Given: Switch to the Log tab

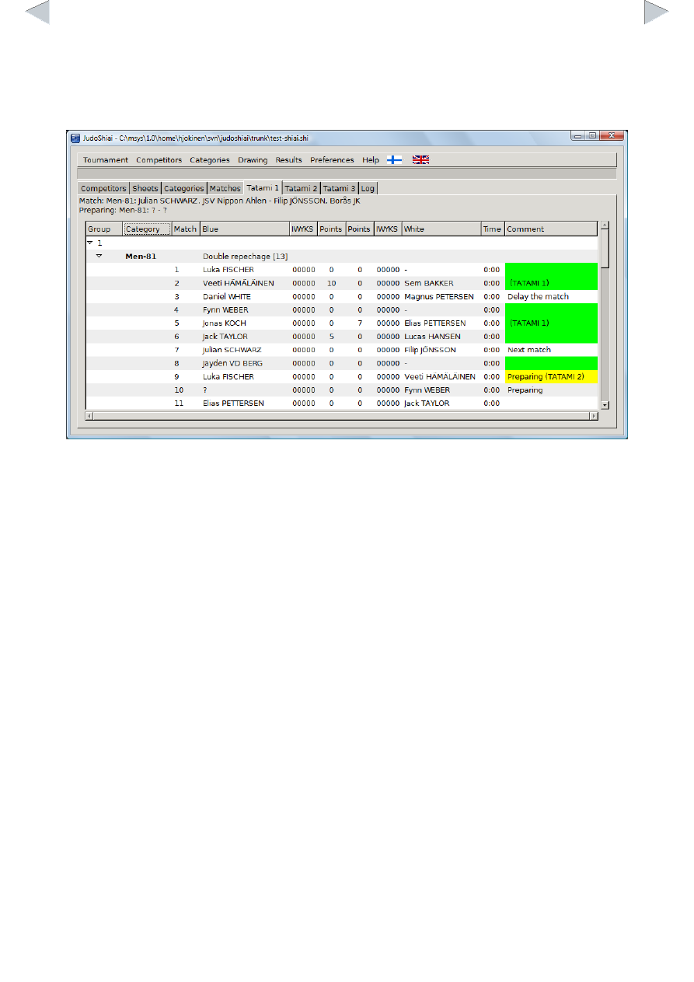Looking at the screenshot, I should pyautogui.click(x=368, y=188).
